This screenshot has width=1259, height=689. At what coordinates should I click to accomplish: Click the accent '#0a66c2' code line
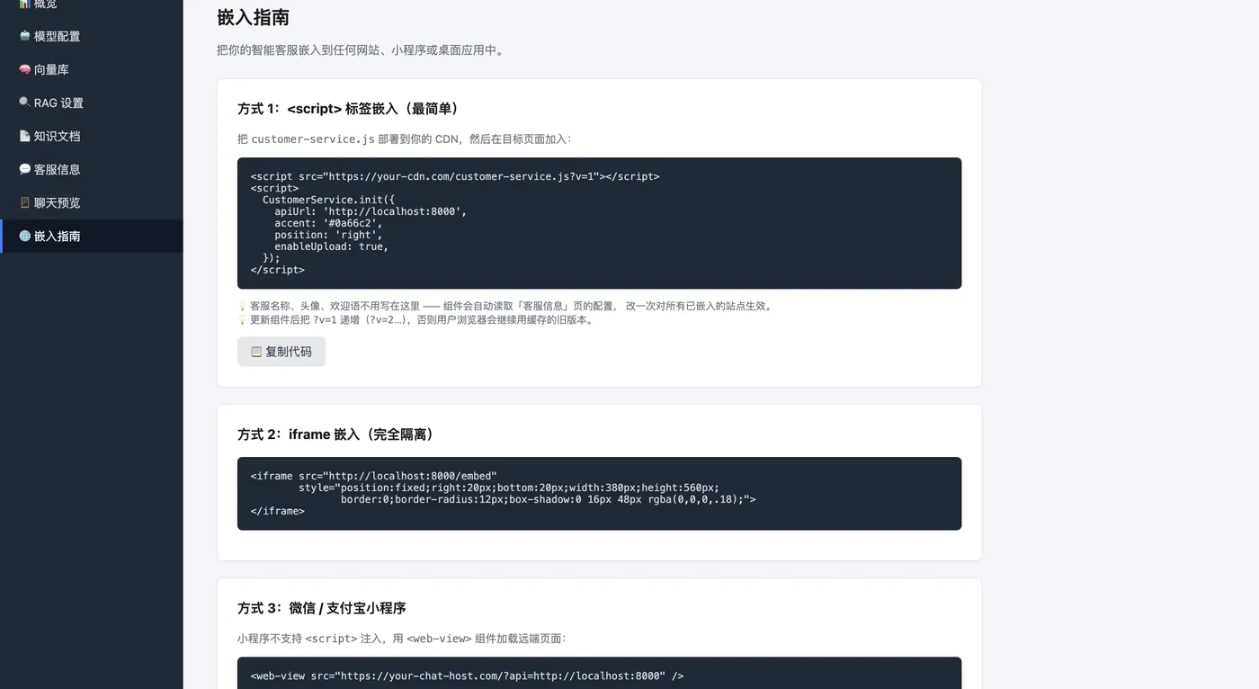pyautogui.click(x=328, y=223)
